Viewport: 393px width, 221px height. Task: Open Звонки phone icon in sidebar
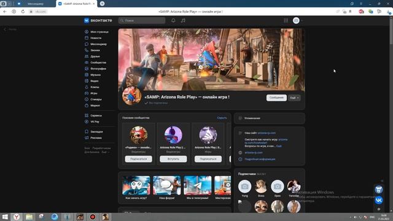pos(87,50)
